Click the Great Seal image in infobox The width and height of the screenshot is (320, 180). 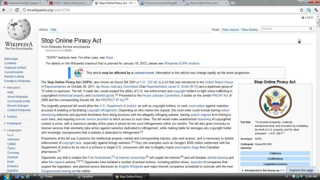[x=275, y=102]
